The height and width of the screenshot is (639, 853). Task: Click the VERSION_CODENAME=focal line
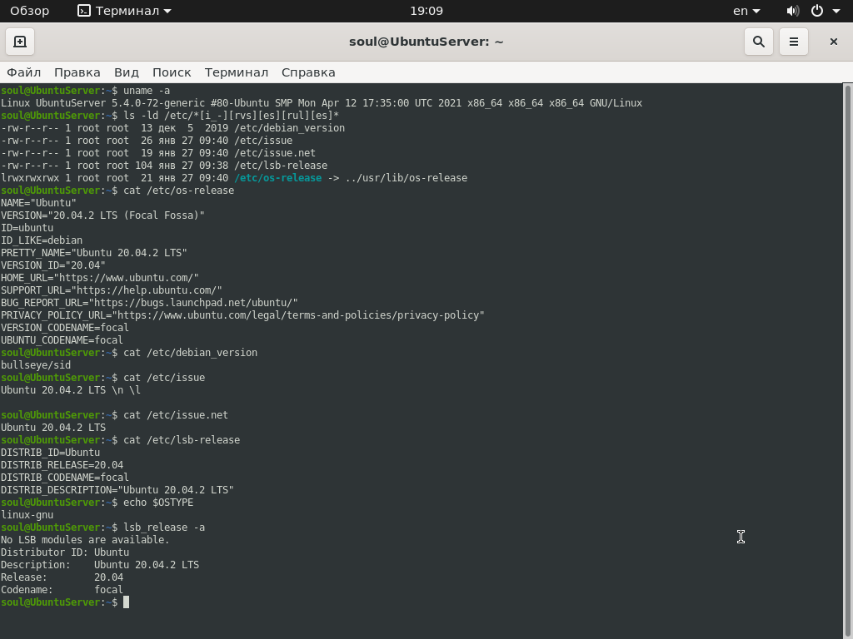[x=65, y=328]
